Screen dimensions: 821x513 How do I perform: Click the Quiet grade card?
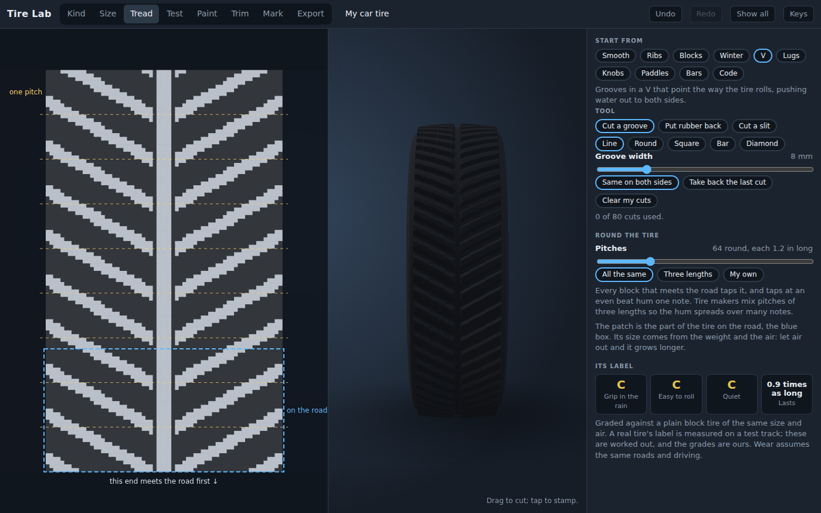click(x=731, y=395)
